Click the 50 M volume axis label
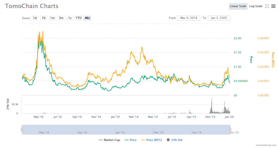 click(x=15, y=104)
